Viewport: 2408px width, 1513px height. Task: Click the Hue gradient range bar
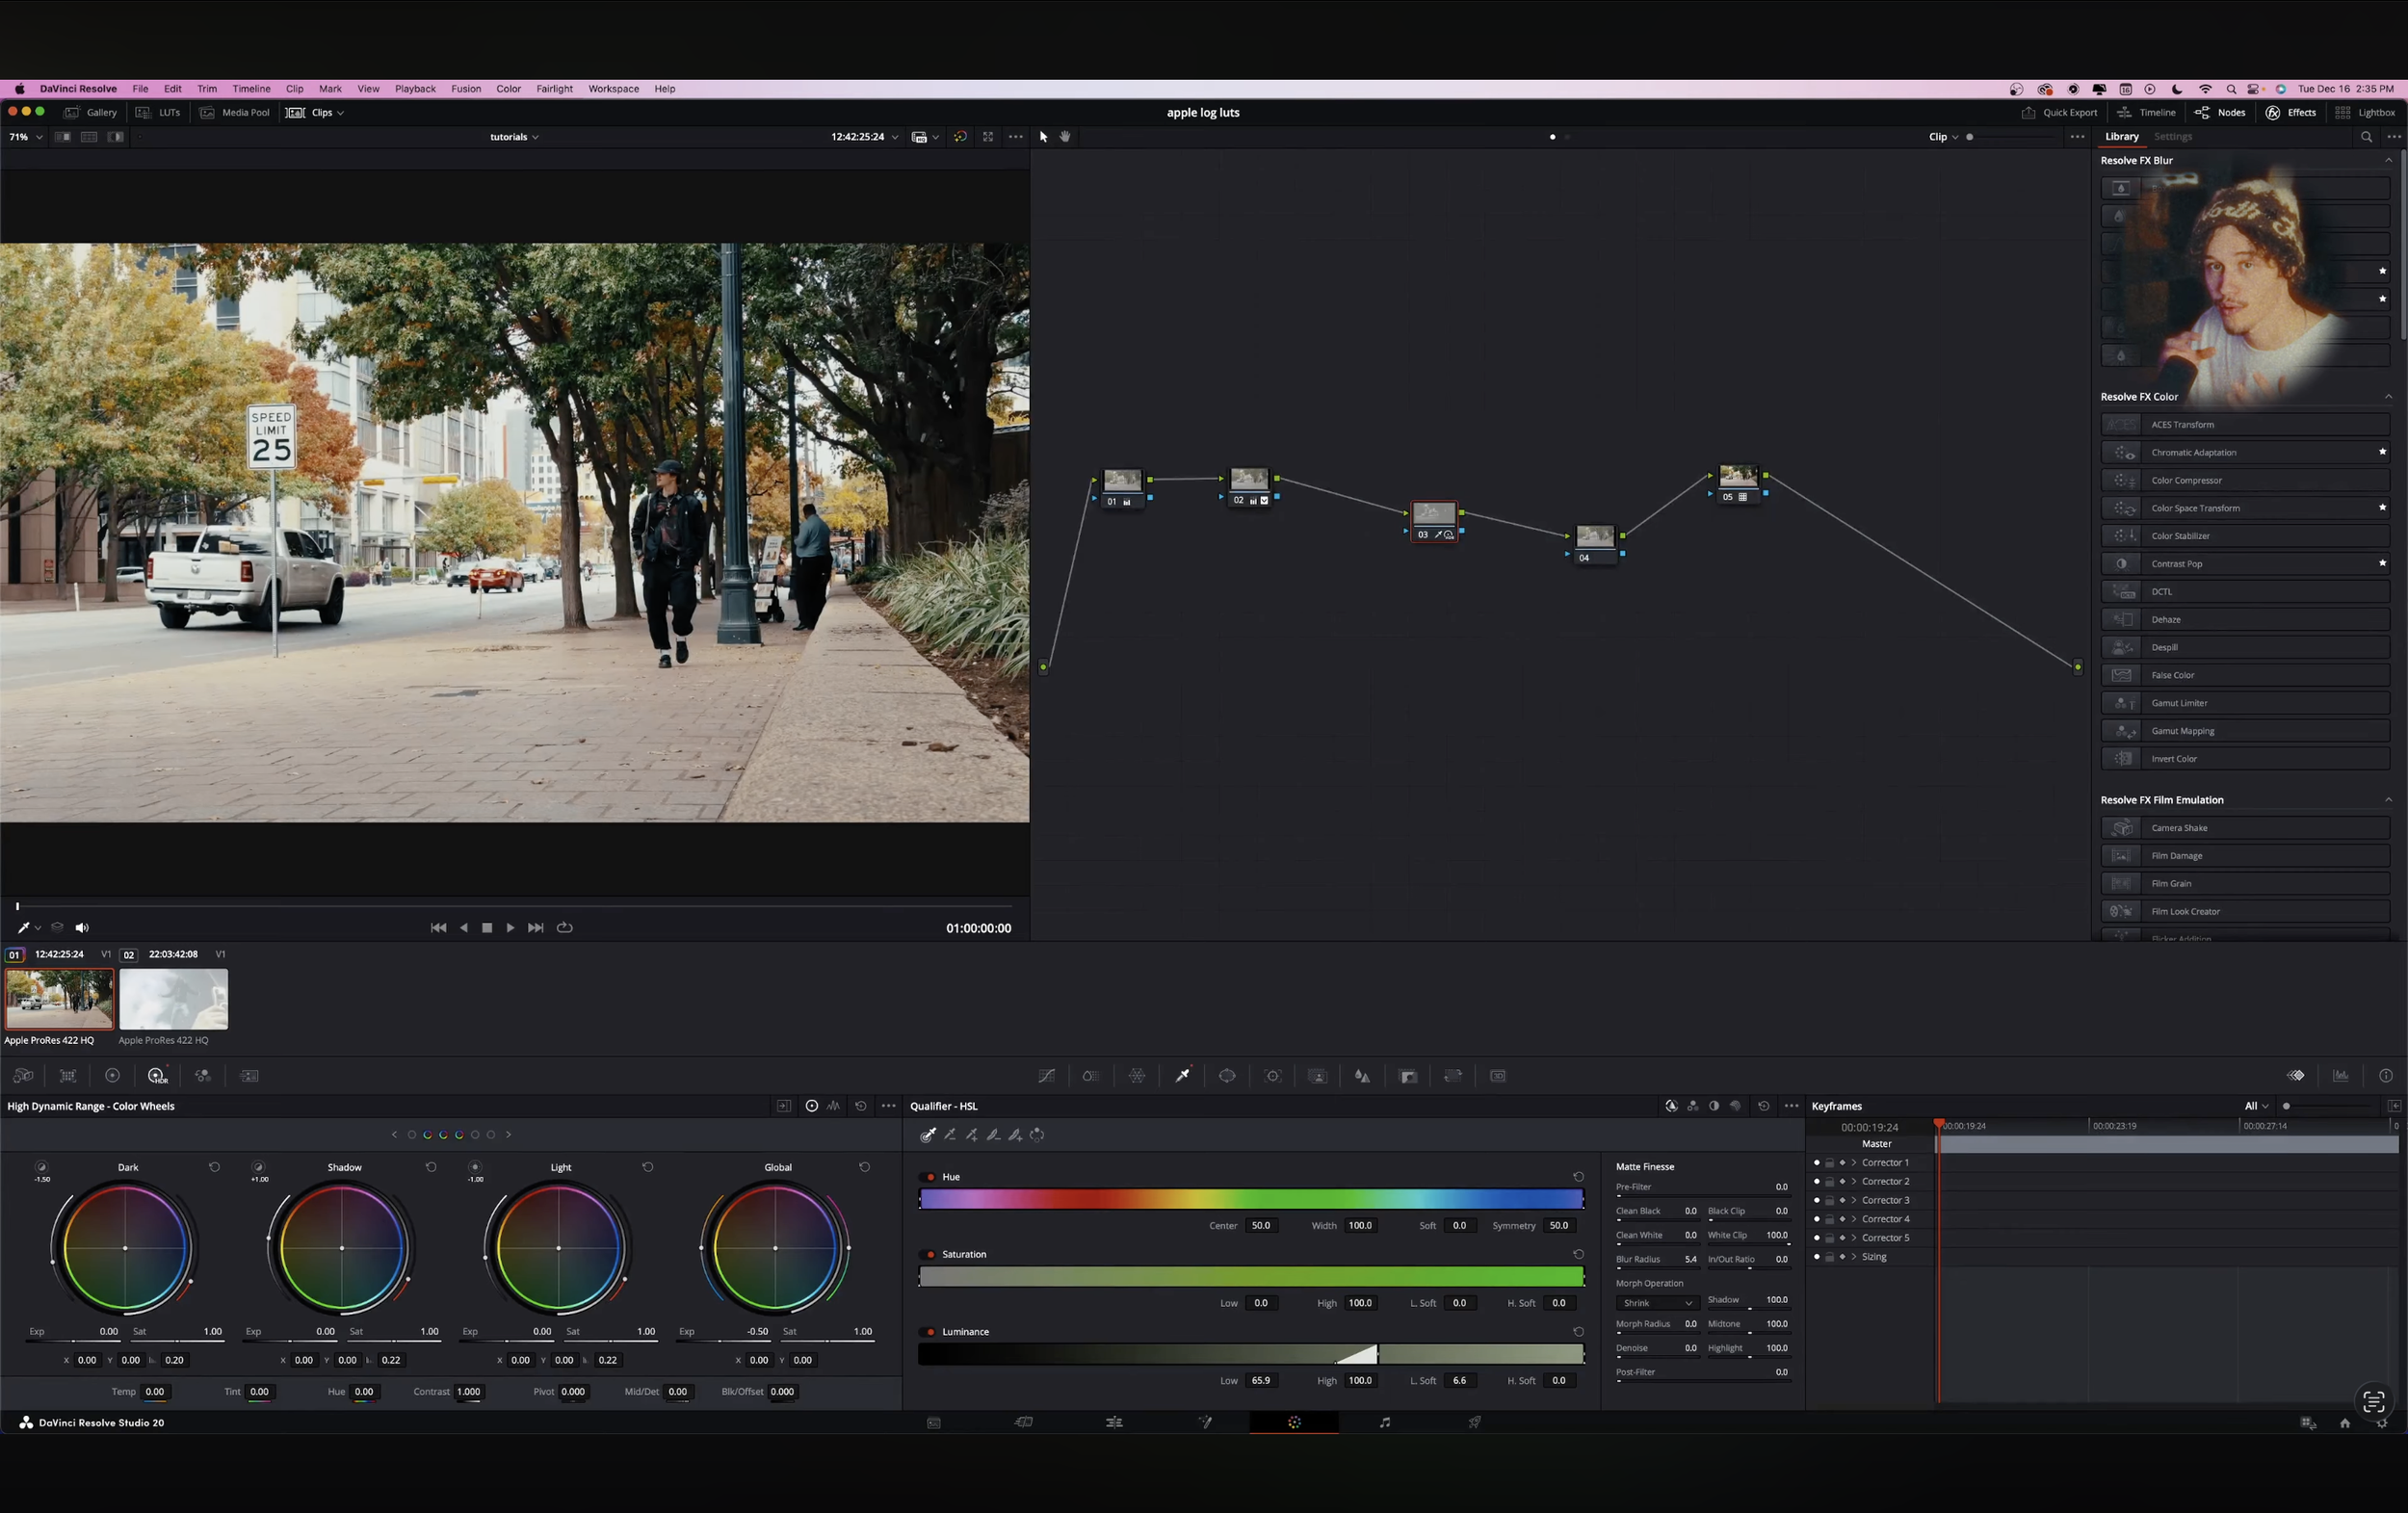1250,1199
